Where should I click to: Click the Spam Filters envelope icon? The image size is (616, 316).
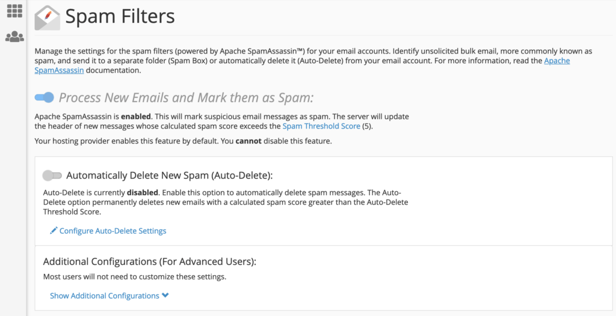pyautogui.click(x=47, y=17)
